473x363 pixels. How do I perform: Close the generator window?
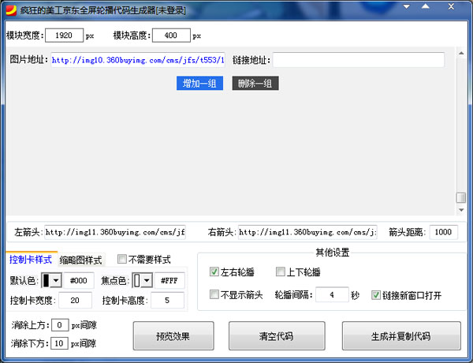(x=451, y=6)
